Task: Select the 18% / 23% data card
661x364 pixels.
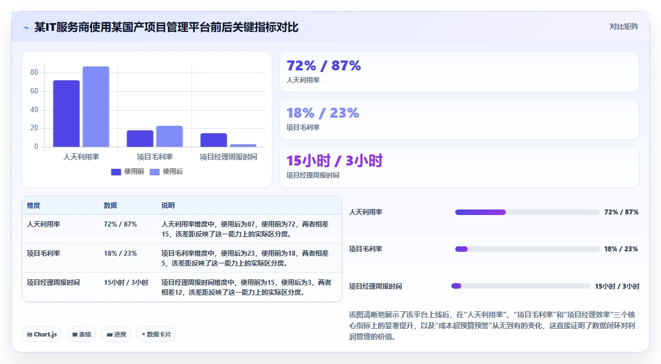Action: (459, 119)
